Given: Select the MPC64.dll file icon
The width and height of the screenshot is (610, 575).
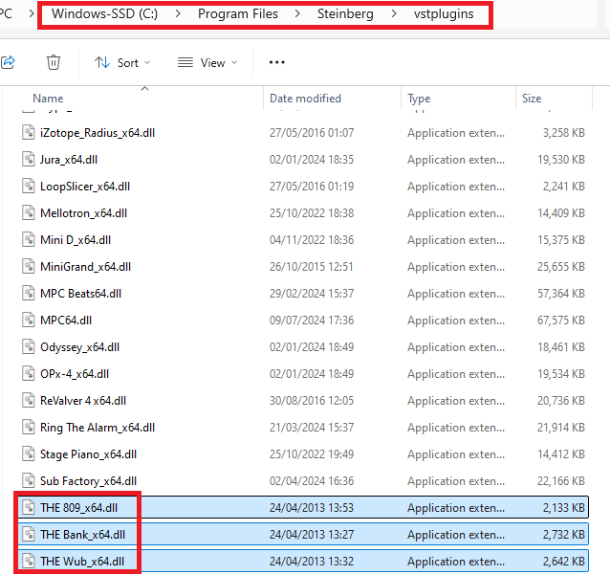Looking at the screenshot, I should 29,321.
